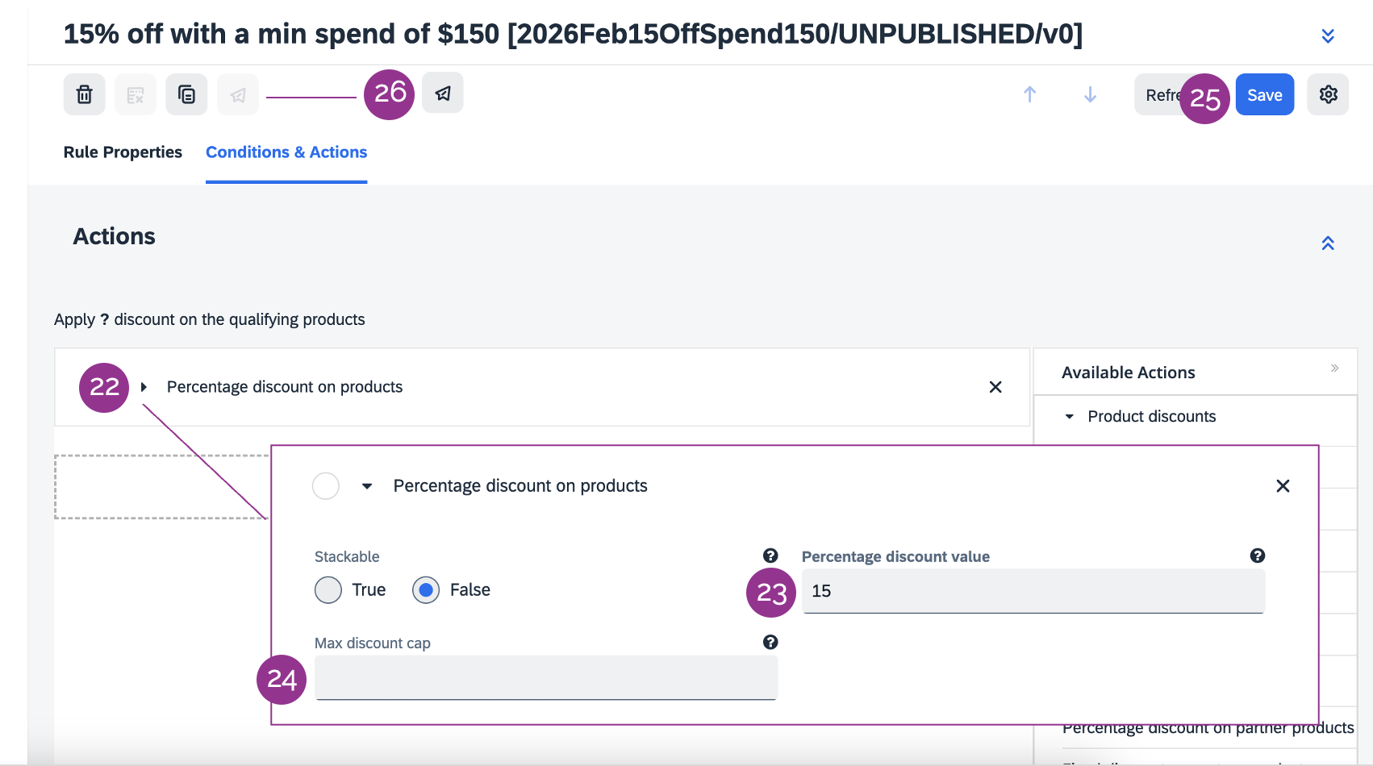Set Stackable to False

coord(426,590)
